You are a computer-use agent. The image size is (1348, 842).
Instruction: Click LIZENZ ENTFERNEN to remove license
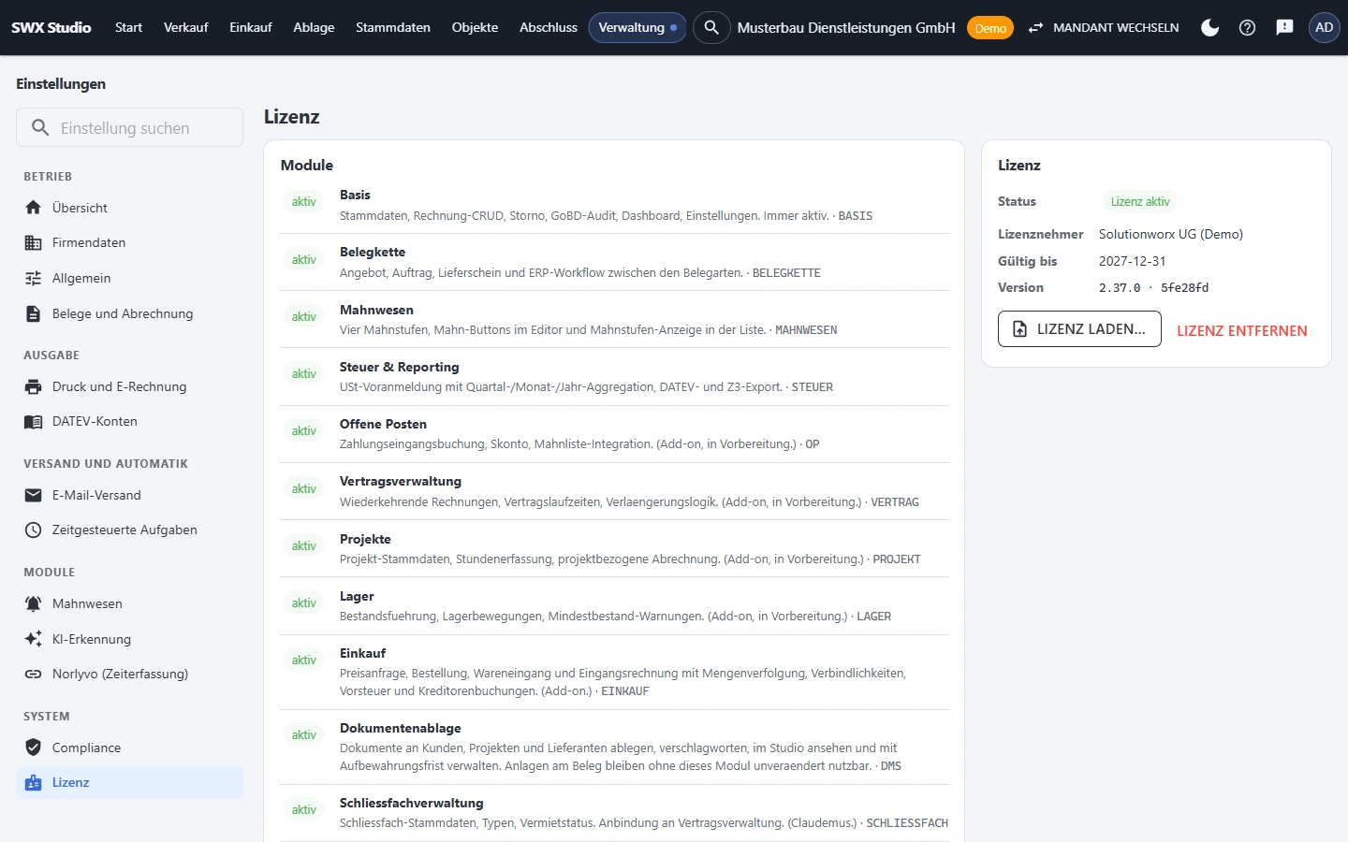[1242, 330]
